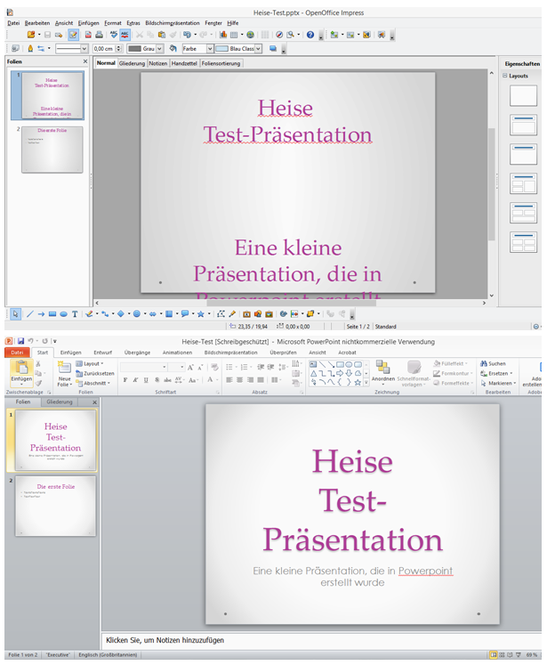Image resolution: width=547 pixels, height=665 pixels.
Task: Click the shadow toggle icon in Impress line toolbar
Action: click(x=273, y=49)
